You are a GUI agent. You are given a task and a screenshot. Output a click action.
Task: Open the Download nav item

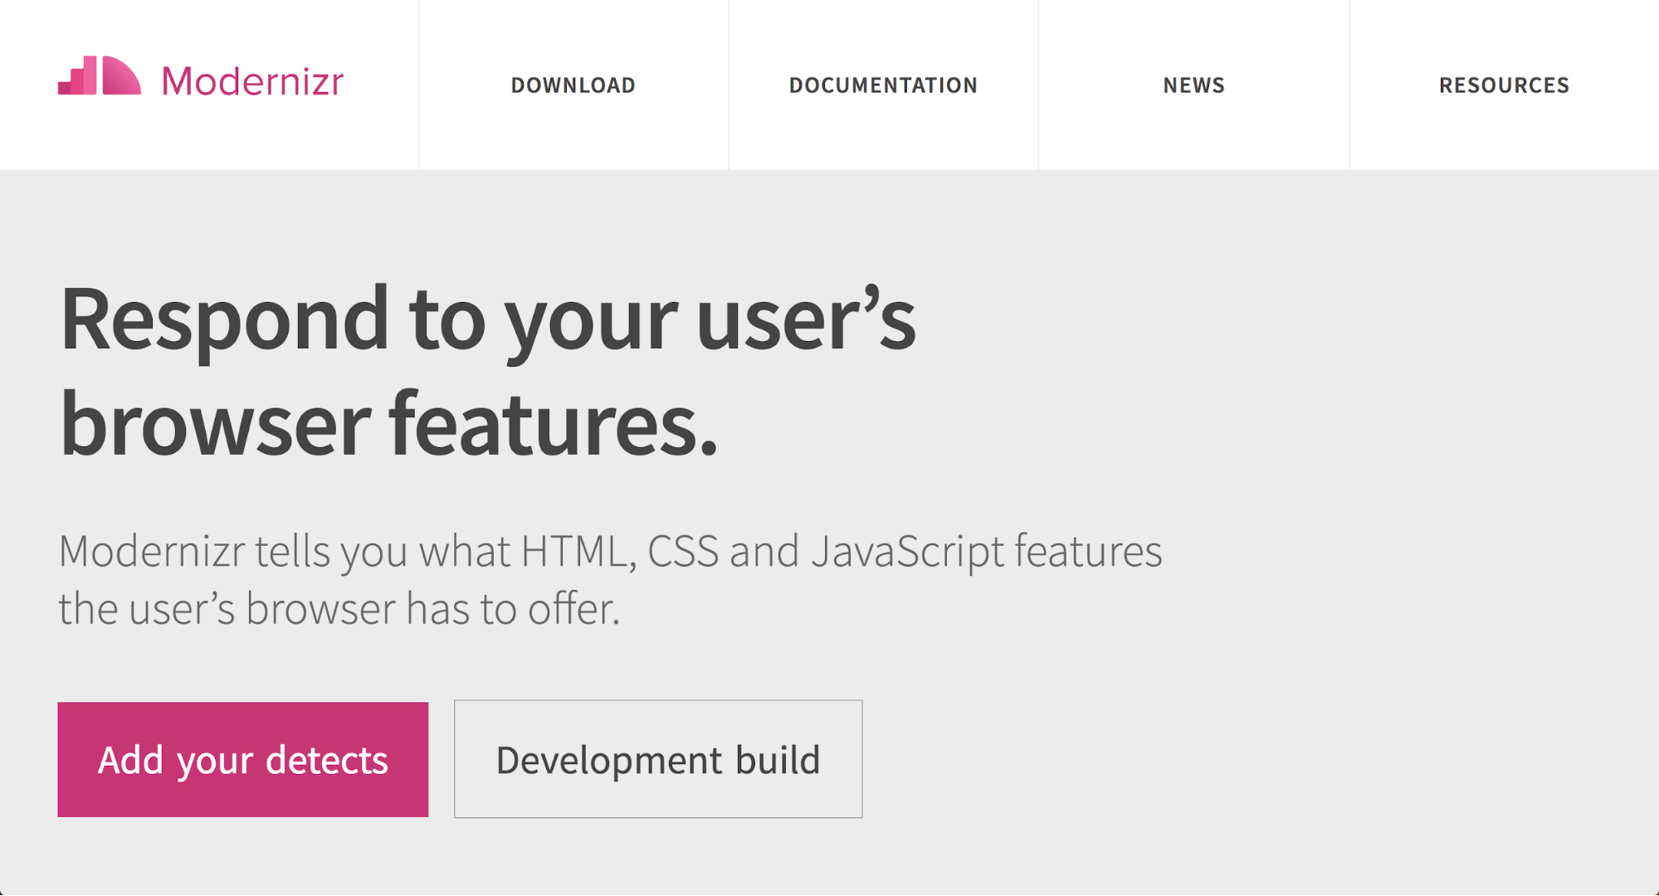pos(573,85)
